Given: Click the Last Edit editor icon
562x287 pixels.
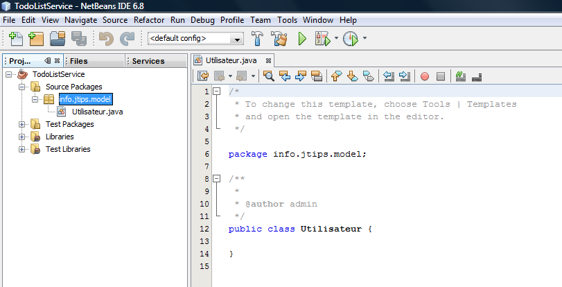Looking at the screenshot, I should [x=203, y=76].
